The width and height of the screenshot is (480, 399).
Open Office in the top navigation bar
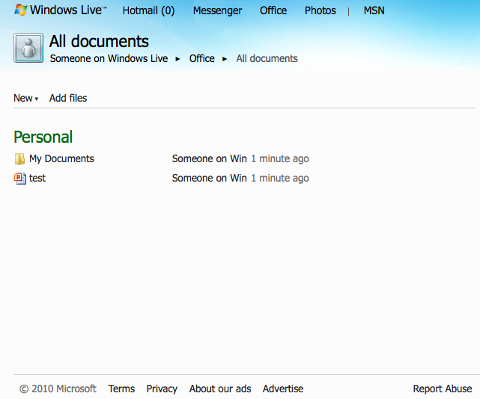(x=273, y=10)
